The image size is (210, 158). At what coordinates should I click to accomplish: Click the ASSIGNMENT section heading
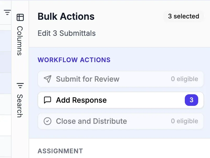[x=60, y=151]
